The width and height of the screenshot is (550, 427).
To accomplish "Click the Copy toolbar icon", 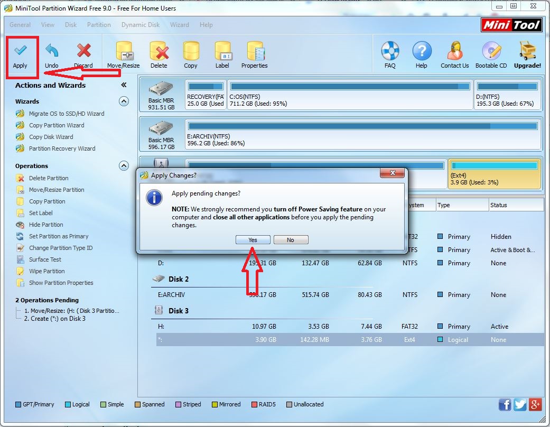I will tap(191, 52).
